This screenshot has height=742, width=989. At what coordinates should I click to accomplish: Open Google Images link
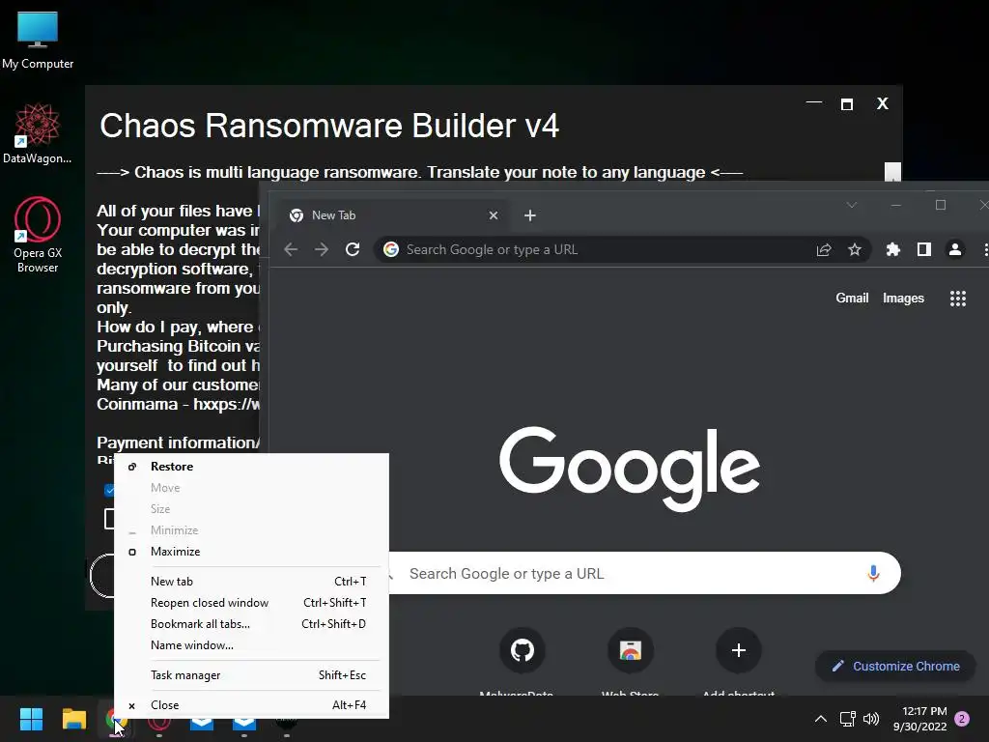903,298
